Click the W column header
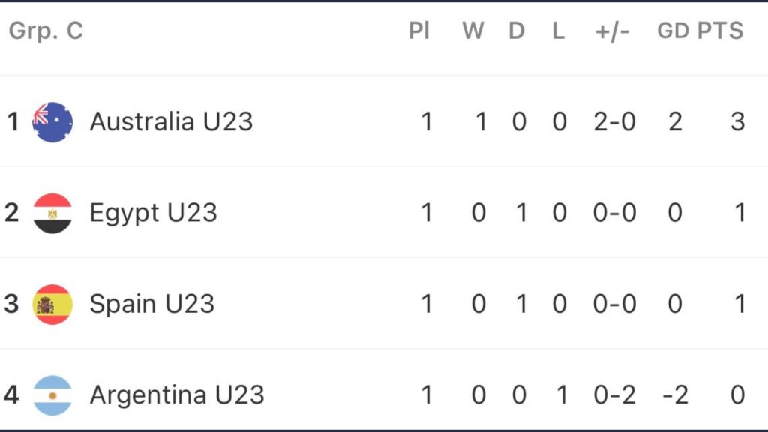Screen dimensions: 768x432 click(473, 31)
